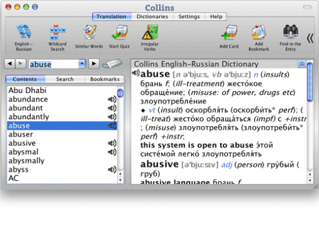Play pronunciation of abundantly in list
Viewport: 319px width, 243px height.
pos(112,117)
